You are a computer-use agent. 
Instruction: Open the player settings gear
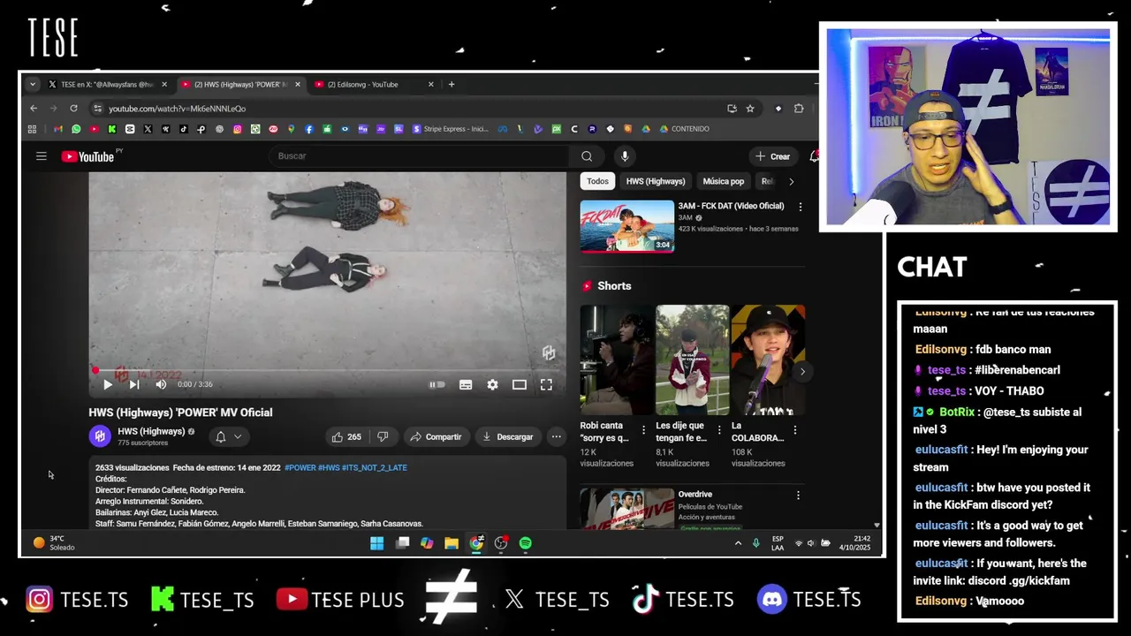[x=492, y=384]
